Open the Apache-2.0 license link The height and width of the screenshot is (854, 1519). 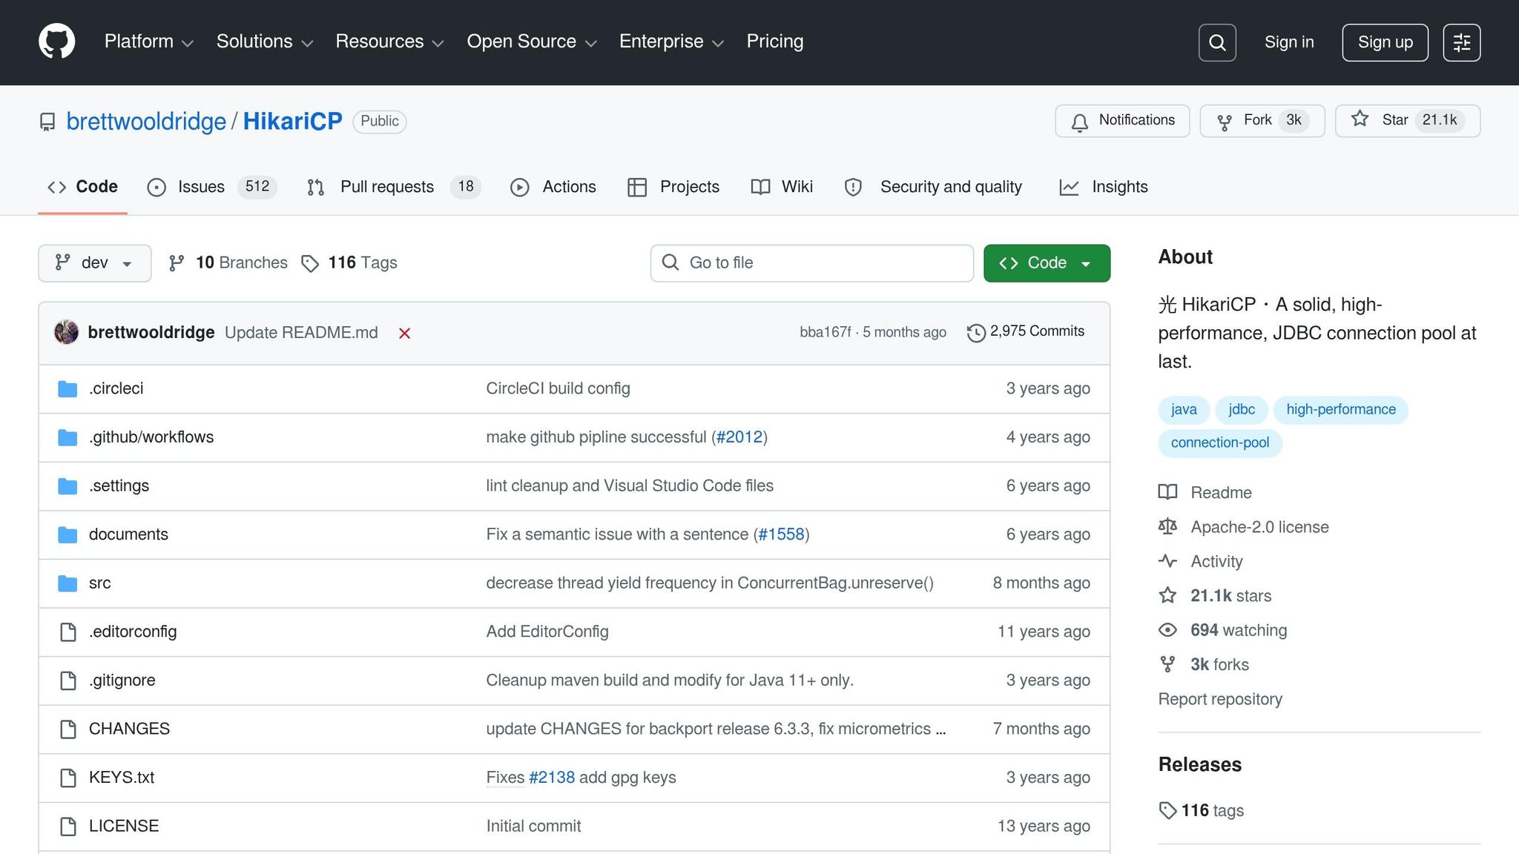tap(1259, 527)
